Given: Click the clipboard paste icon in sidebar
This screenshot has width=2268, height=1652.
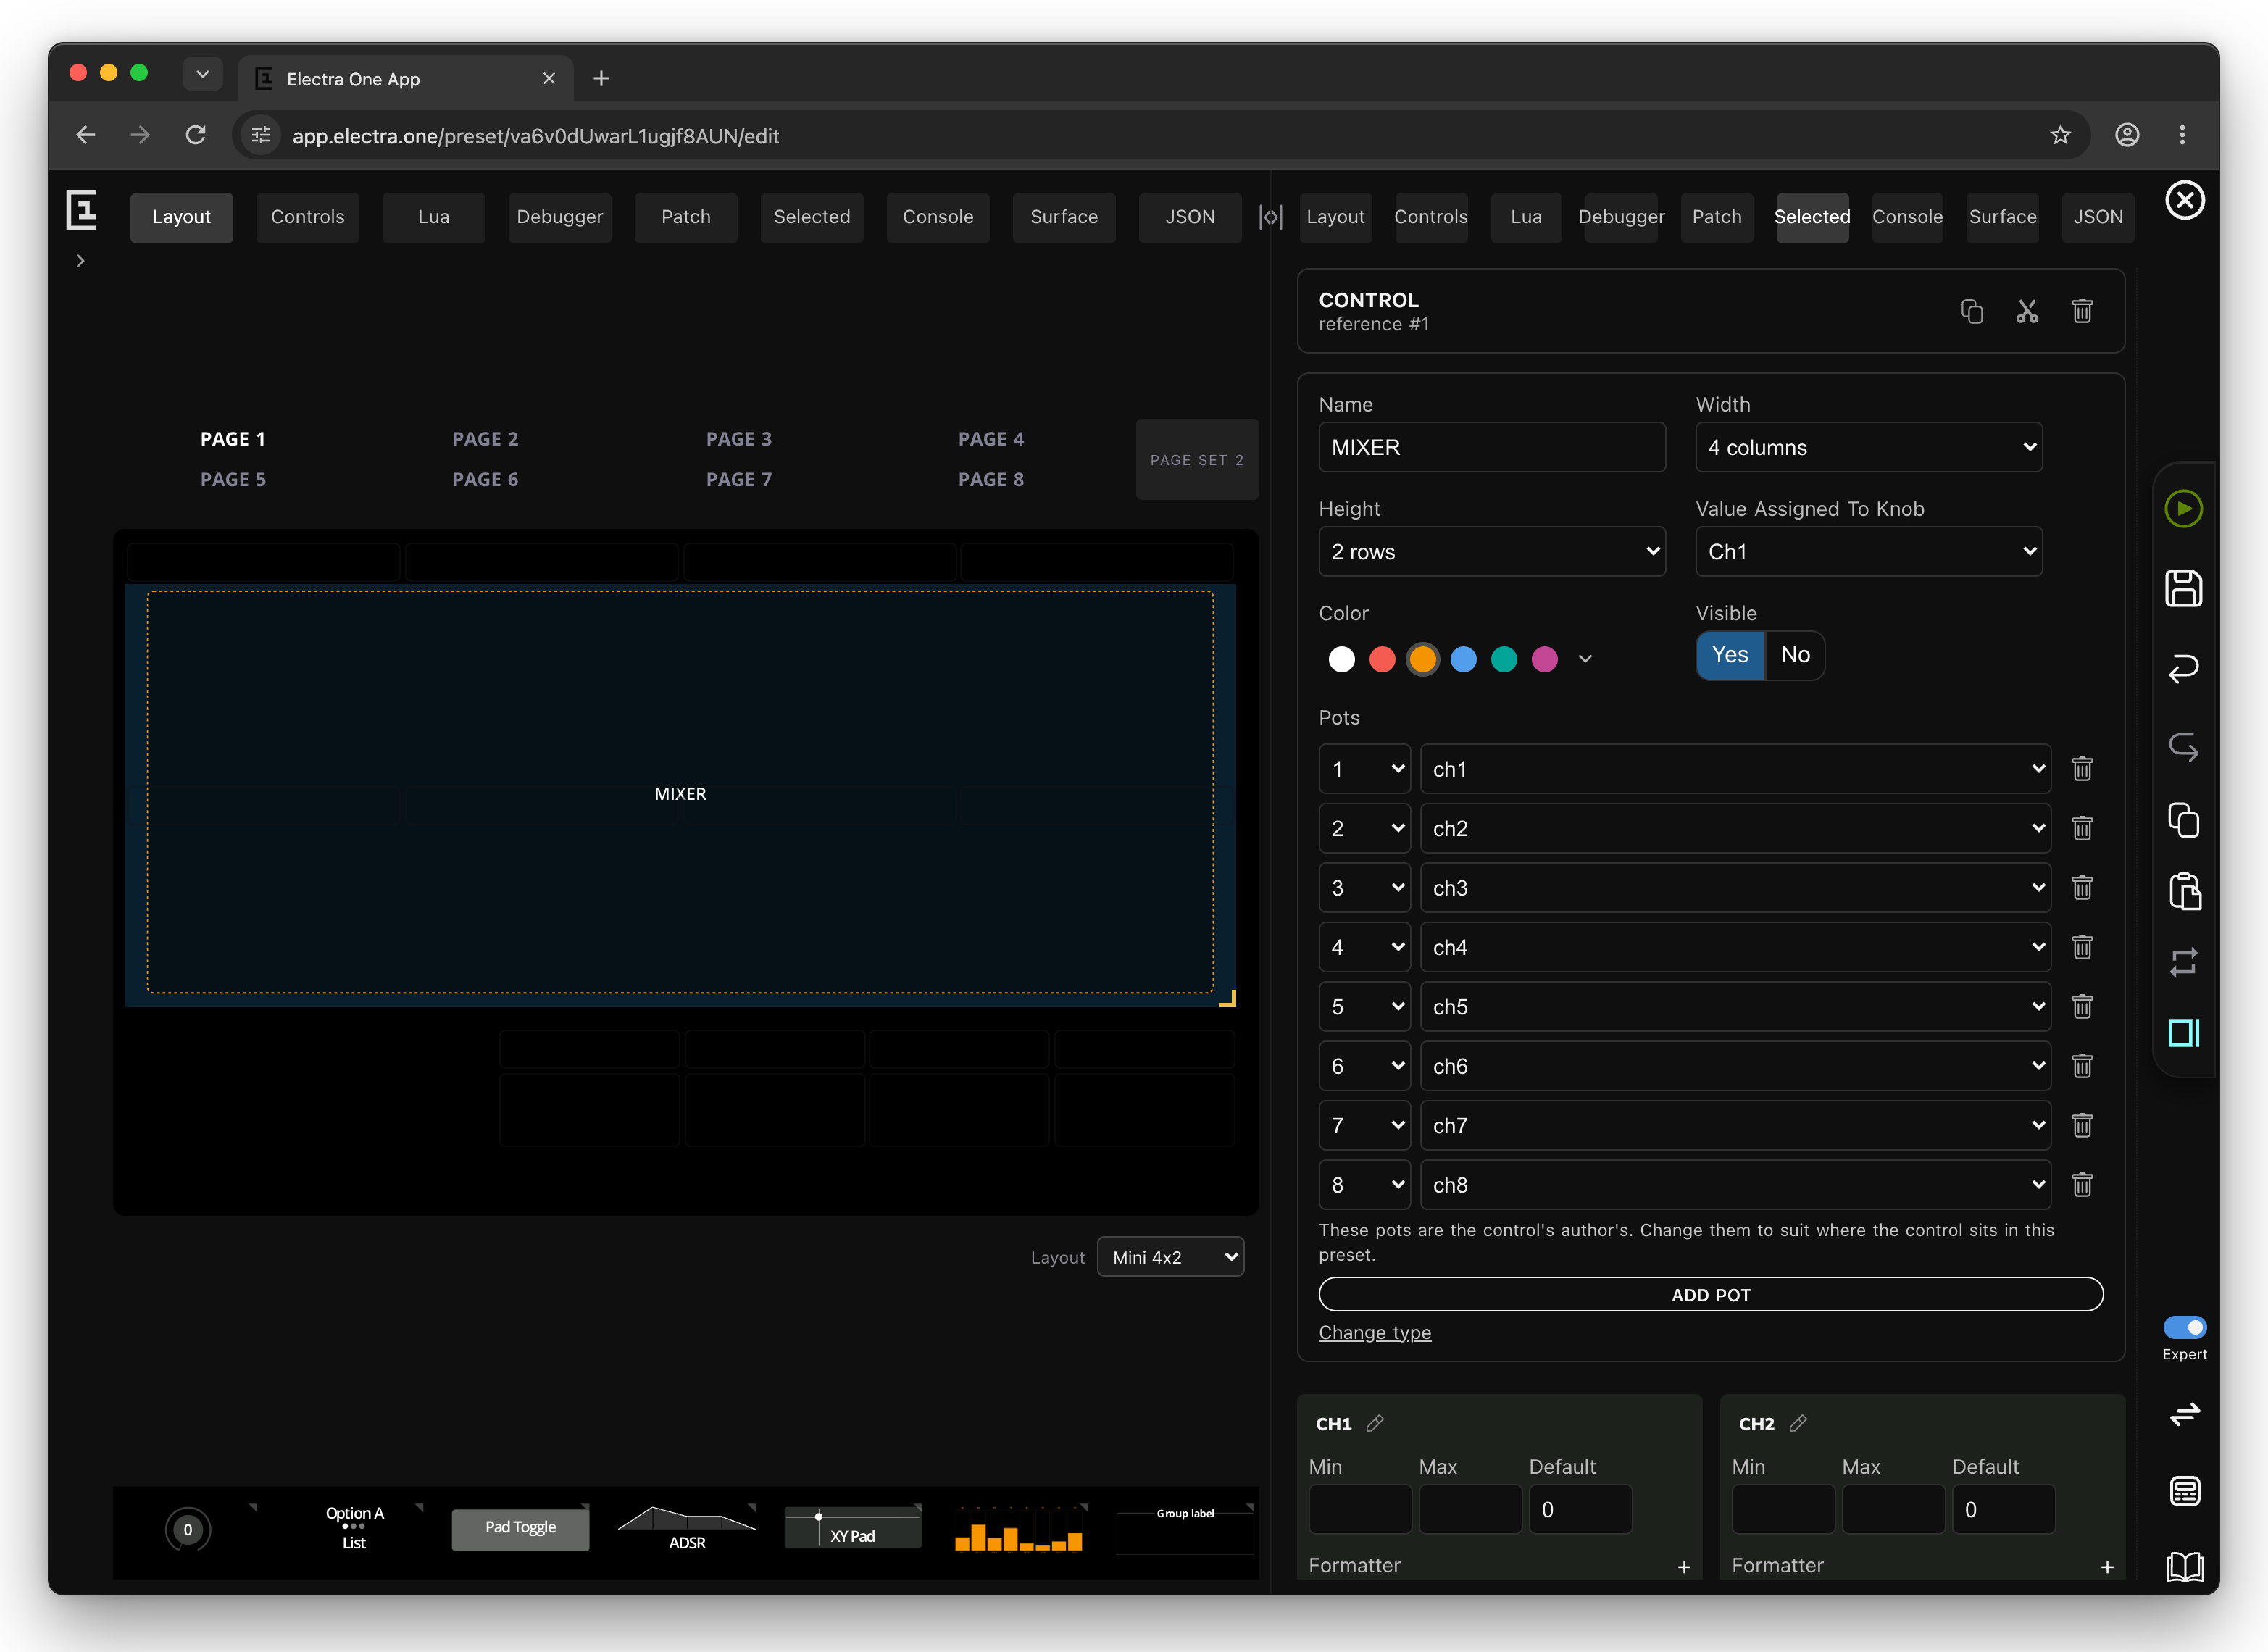Looking at the screenshot, I should pos(2184,891).
